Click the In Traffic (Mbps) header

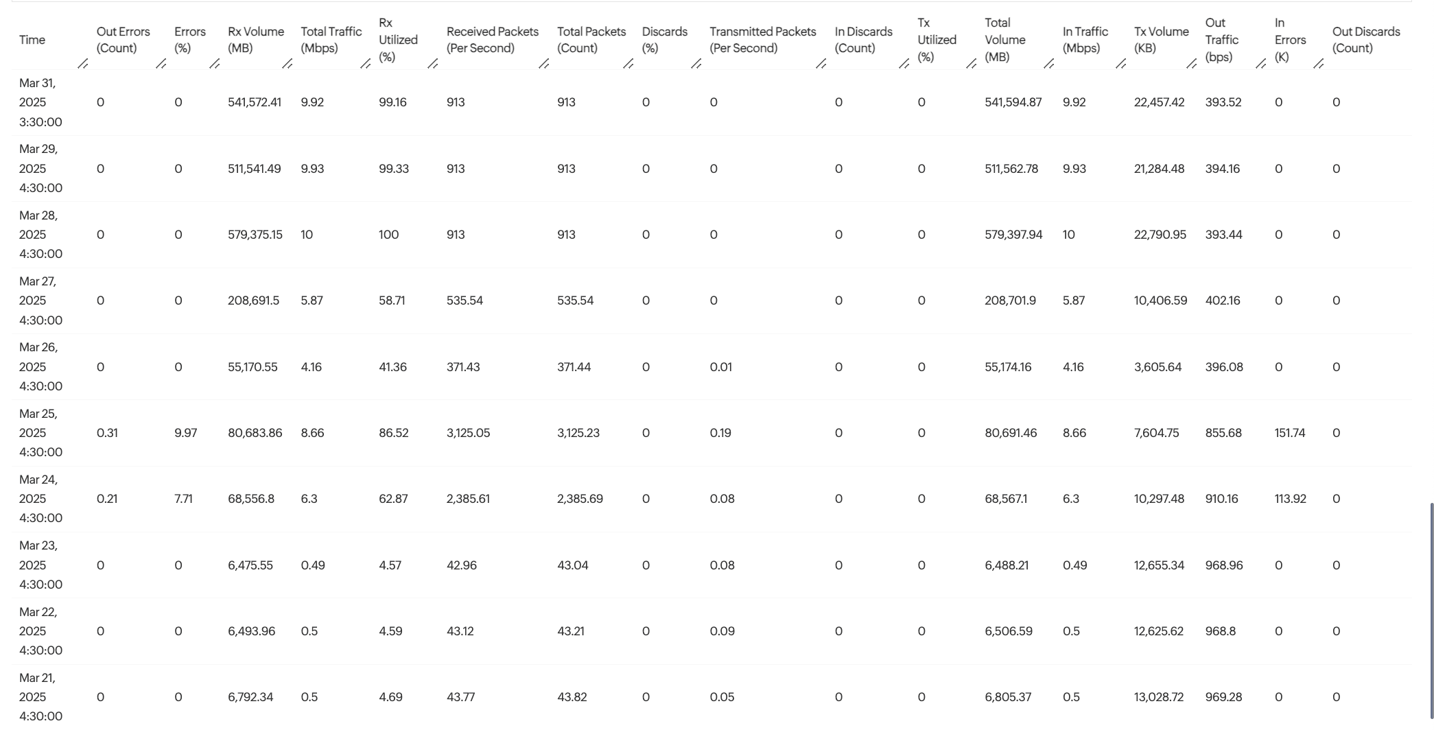coord(1085,40)
